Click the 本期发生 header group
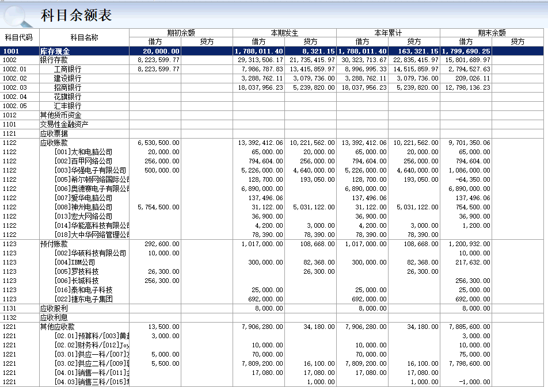Viewport: 548px width, 387px height. (284, 33)
